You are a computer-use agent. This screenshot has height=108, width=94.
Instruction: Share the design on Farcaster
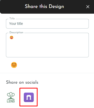click(29, 97)
